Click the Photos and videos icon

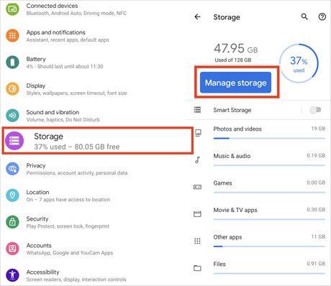point(198,133)
